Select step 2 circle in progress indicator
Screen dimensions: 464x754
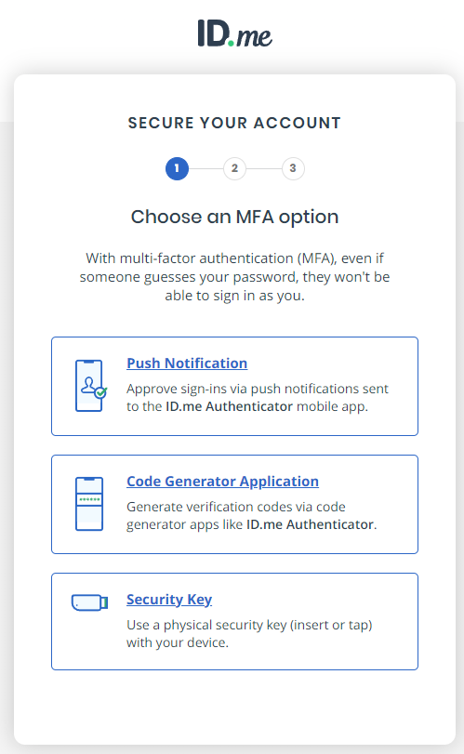click(x=234, y=168)
